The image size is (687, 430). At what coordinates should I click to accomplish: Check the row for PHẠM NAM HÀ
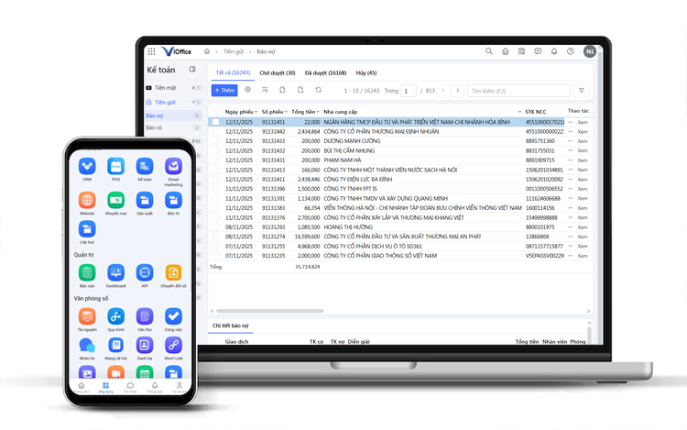click(215, 160)
